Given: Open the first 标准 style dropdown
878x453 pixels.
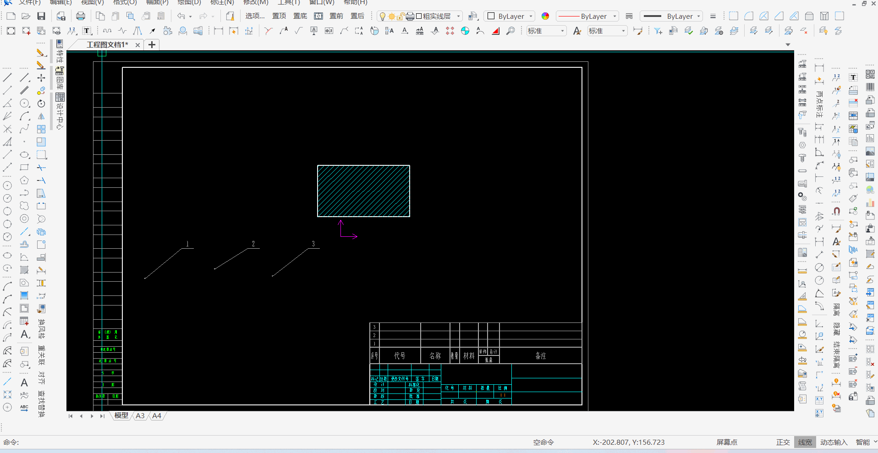Looking at the screenshot, I should (x=546, y=31).
